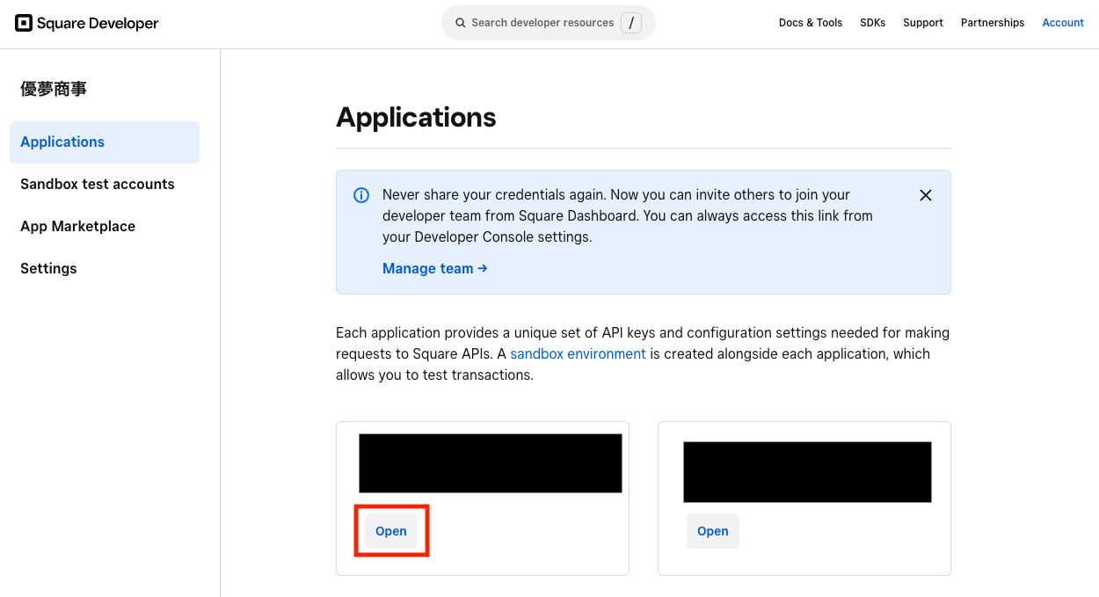This screenshot has width=1099, height=597.
Task: Go to Sandbox test accounts
Action: click(x=98, y=185)
